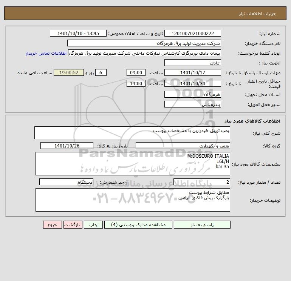Click the goods specification box M:DOSEURO ITALIA
Screen dimensions: 291x281
tap(133, 164)
